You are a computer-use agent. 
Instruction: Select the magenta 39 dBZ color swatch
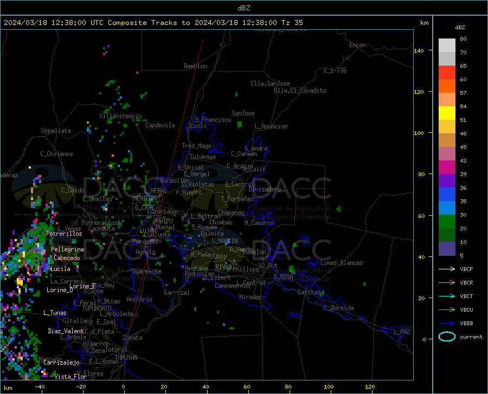pos(447,167)
